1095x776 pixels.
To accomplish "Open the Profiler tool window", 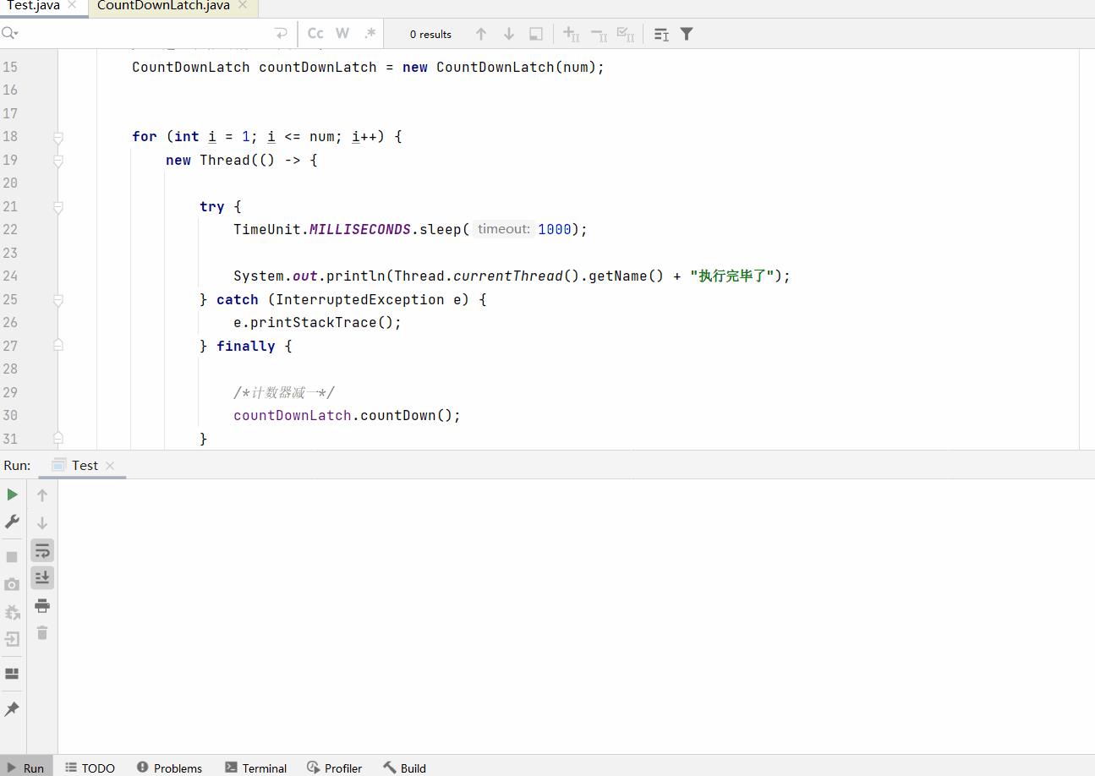I will pyautogui.click(x=334, y=768).
